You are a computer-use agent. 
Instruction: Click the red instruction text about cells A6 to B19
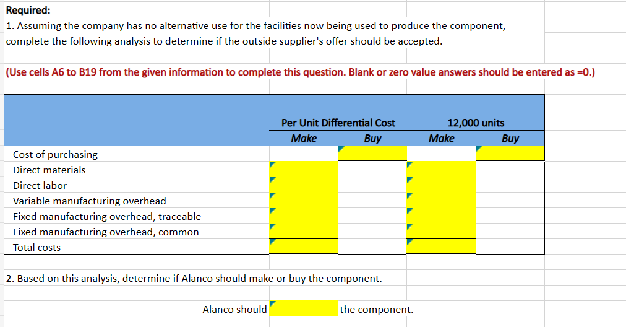pyautogui.click(x=300, y=72)
